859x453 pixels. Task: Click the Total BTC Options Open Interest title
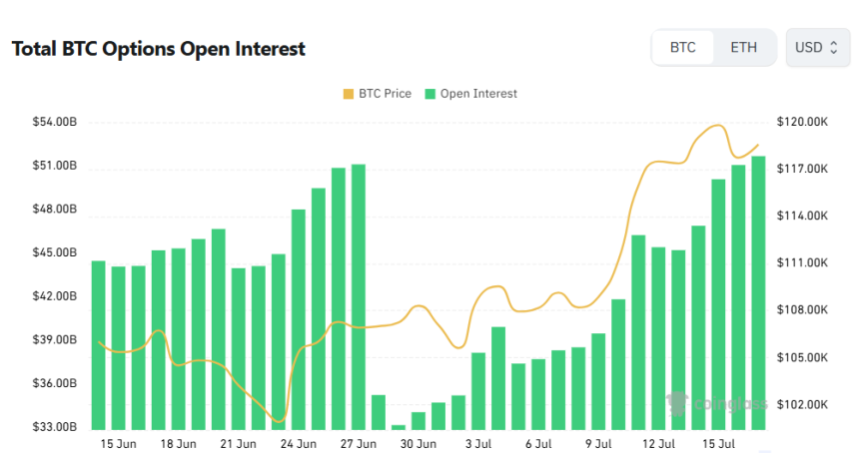[159, 49]
